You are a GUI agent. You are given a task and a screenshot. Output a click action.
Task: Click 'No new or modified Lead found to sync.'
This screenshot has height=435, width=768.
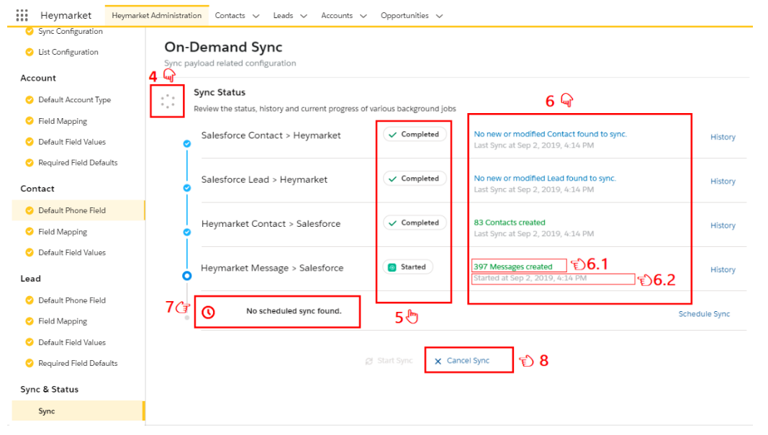[x=545, y=179]
